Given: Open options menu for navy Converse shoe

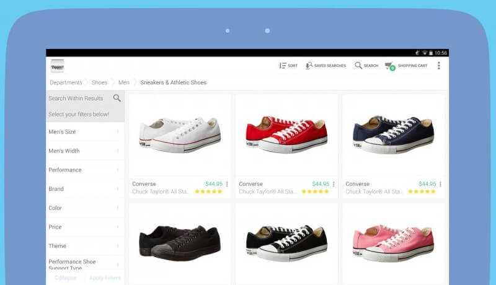Looking at the screenshot, I should click(440, 184).
